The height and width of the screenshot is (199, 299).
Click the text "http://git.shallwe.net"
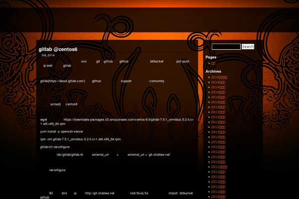[100, 193]
